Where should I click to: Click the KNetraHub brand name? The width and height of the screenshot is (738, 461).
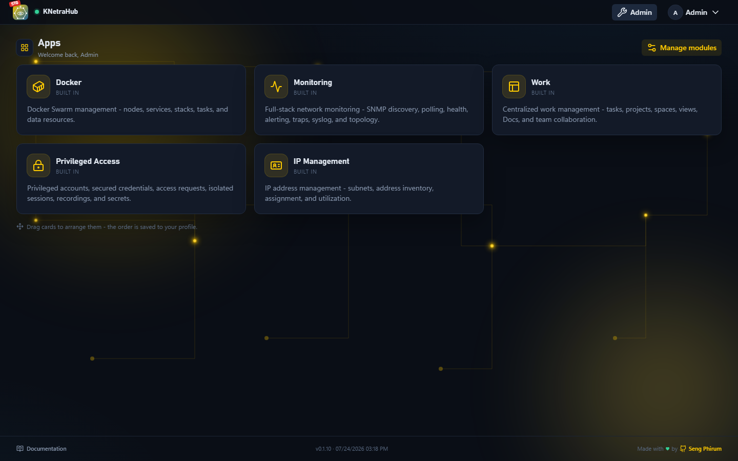(60, 12)
